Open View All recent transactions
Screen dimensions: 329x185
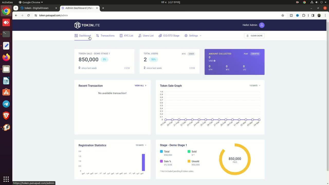point(140,86)
